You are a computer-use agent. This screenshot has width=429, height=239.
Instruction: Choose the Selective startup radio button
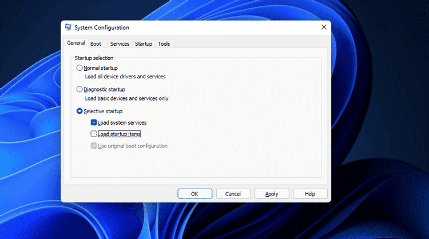click(80, 111)
